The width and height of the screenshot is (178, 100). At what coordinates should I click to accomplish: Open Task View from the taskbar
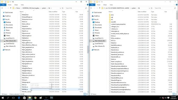point(13,98)
